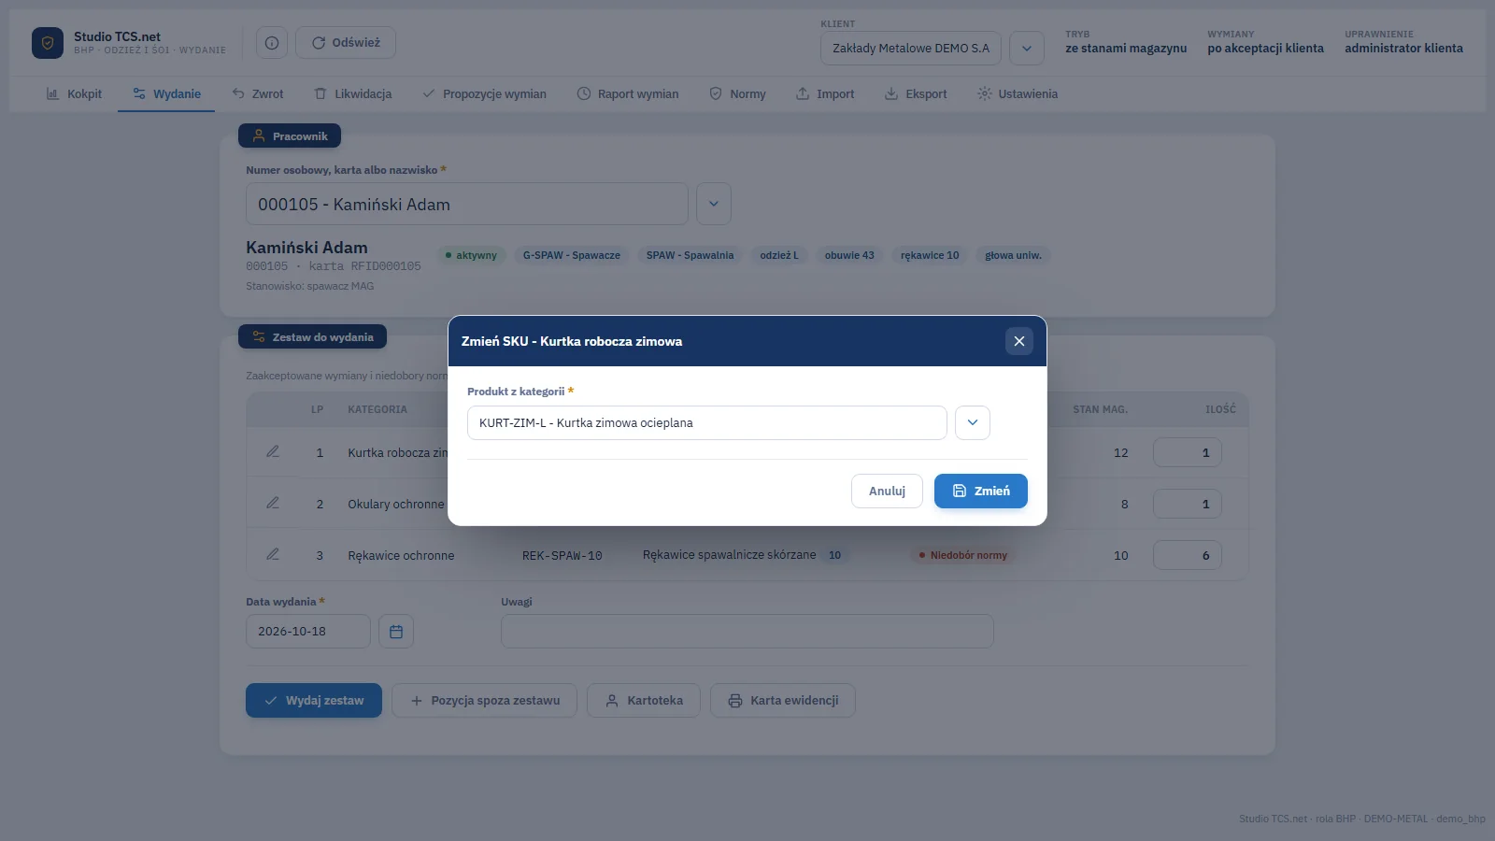This screenshot has width=1495, height=841.
Task: Open Karta ewidencji print button
Action: [783, 701]
